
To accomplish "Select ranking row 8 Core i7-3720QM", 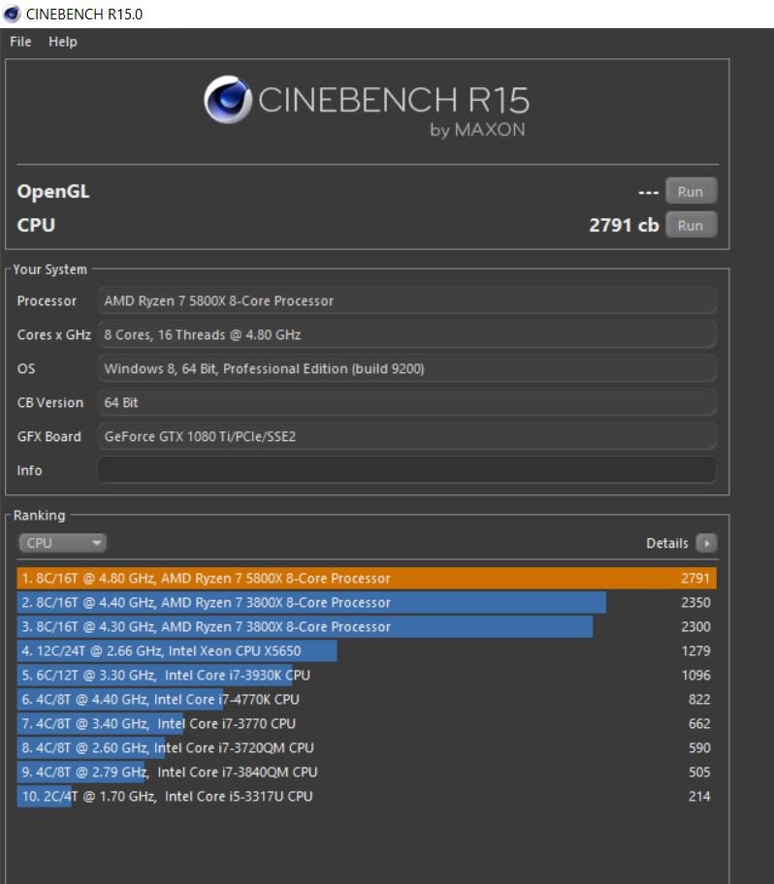I will [367, 747].
